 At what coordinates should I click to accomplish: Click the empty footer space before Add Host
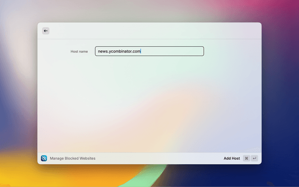tap(159, 158)
